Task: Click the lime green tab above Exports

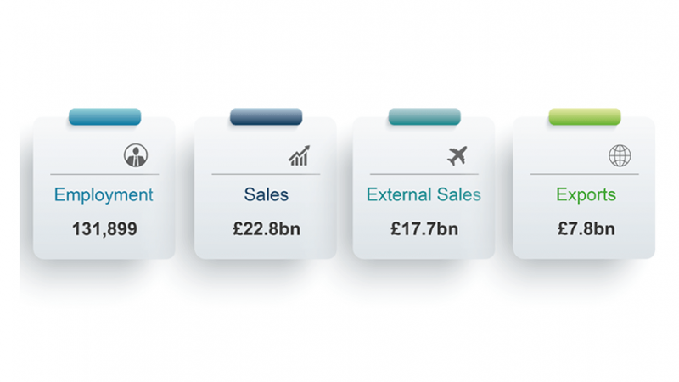Action: [585, 117]
